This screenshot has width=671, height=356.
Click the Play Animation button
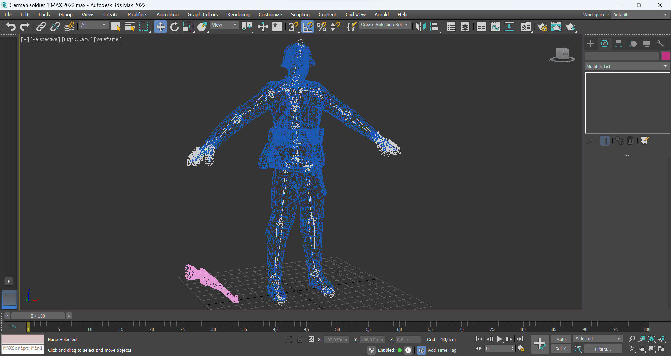(x=499, y=339)
